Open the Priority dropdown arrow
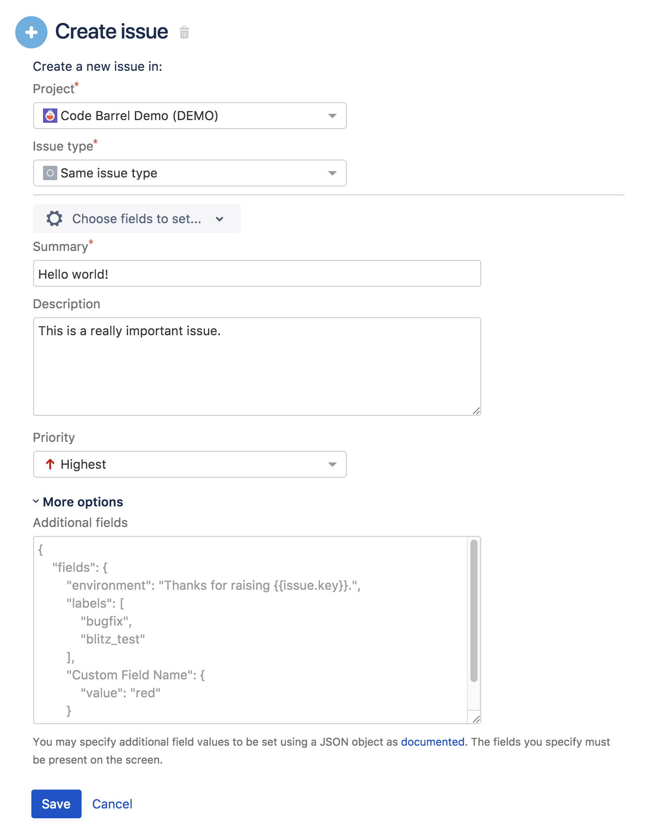This screenshot has width=655, height=838. coord(332,465)
